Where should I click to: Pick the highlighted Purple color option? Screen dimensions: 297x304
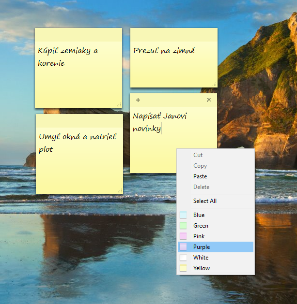(216, 247)
